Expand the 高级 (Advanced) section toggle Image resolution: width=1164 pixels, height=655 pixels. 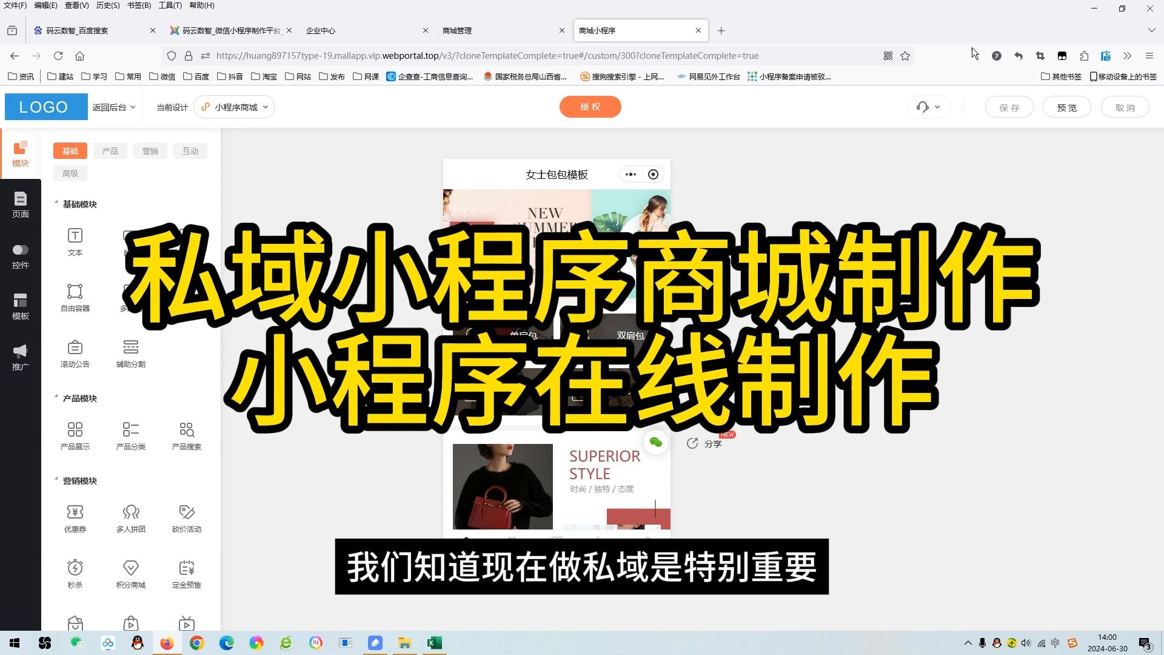(70, 173)
